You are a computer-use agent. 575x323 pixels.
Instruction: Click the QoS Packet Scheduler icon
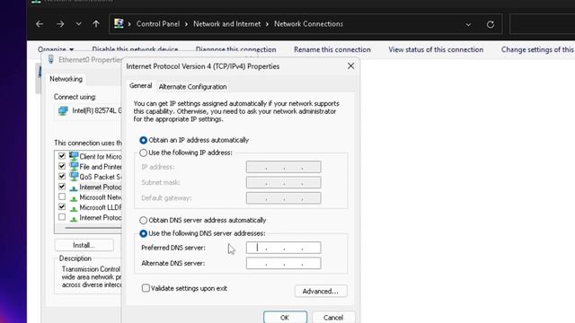[74, 177]
